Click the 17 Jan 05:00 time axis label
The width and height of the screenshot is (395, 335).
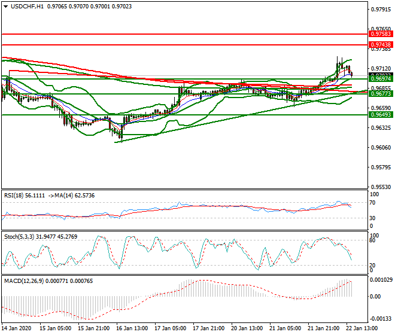click(171, 328)
